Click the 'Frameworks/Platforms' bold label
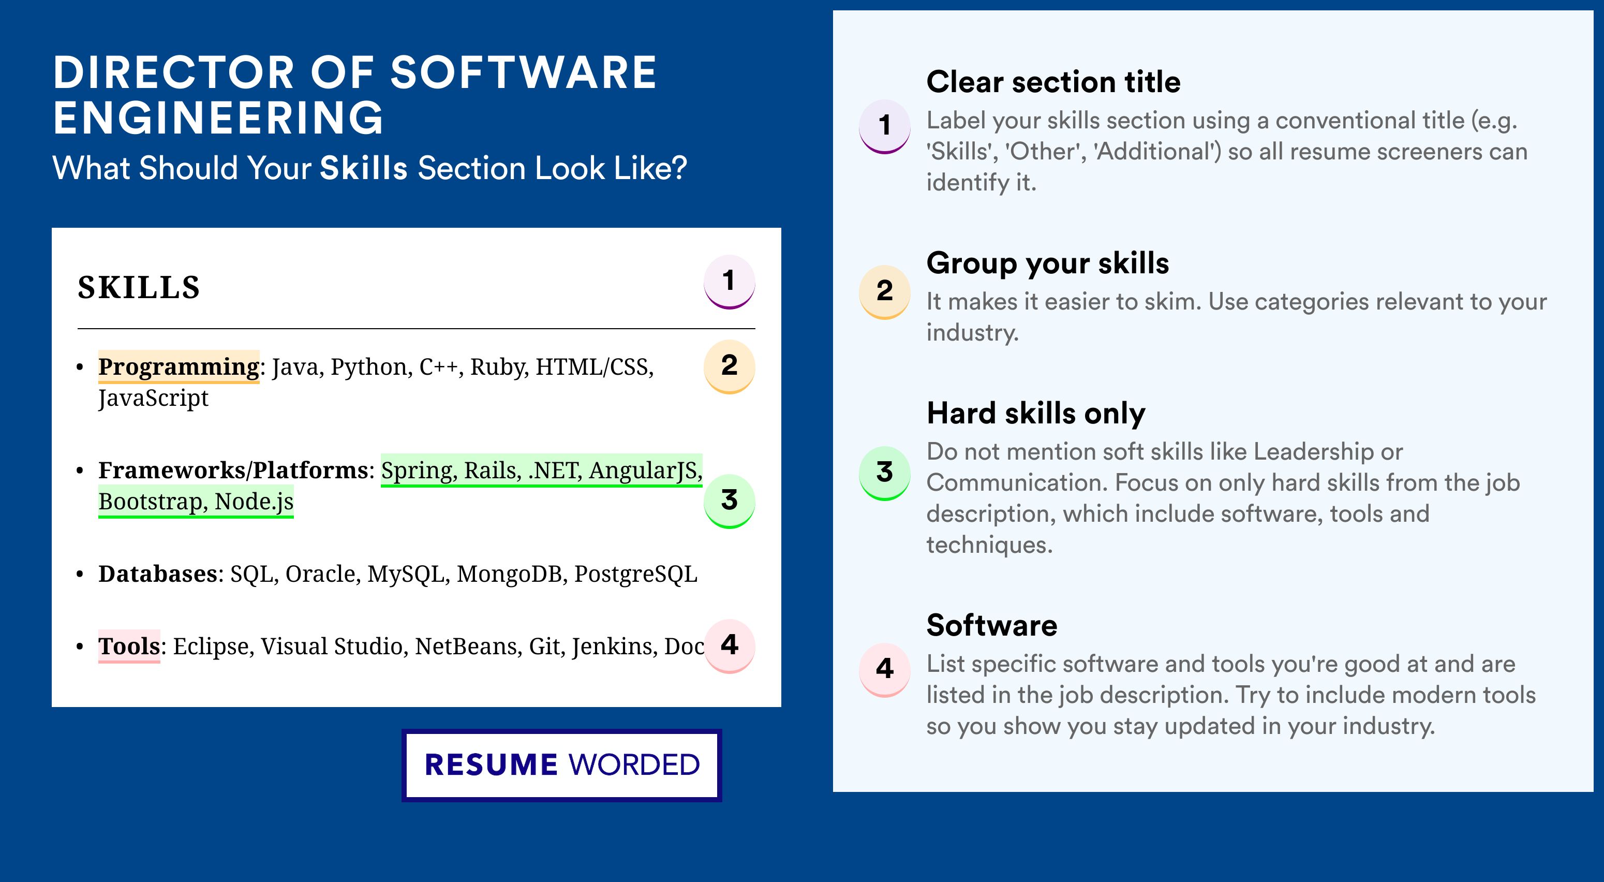Screen dimensions: 1604x882 (x=233, y=471)
